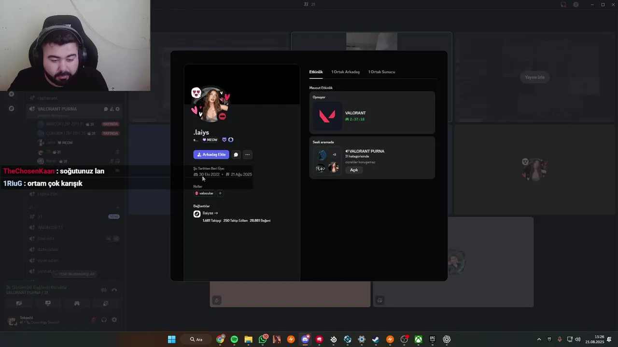Click the valocular role tag
Screen dimensions: 618x347
point(204,193)
